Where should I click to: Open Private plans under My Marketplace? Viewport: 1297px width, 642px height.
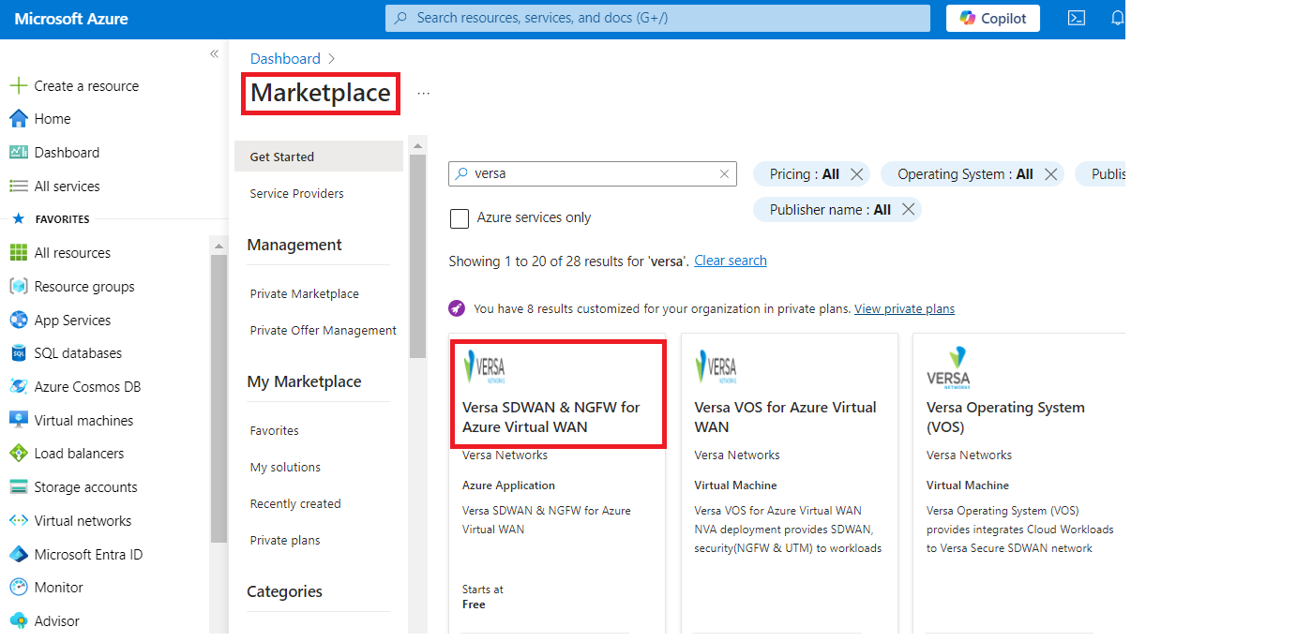coord(285,540)
